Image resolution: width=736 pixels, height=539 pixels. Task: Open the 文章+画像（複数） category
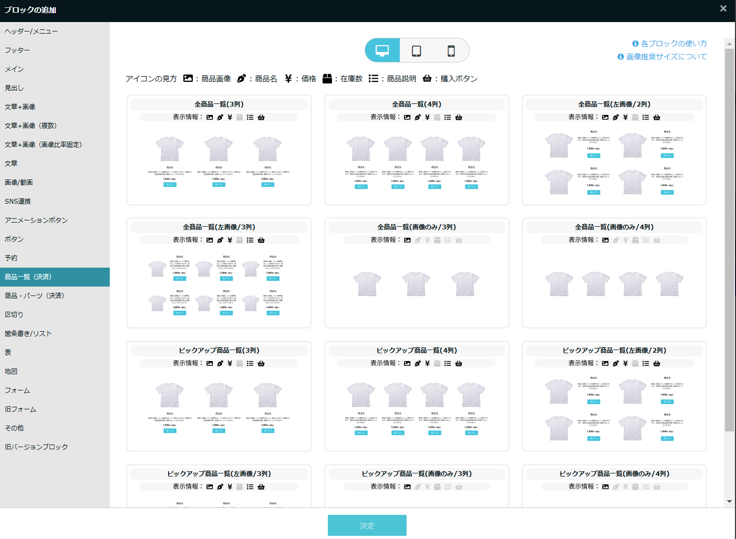coord(55,126)
